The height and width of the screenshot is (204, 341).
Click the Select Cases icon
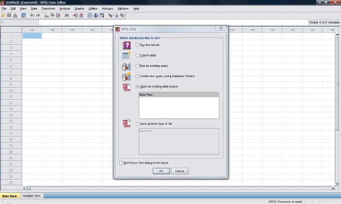[102, 15]
